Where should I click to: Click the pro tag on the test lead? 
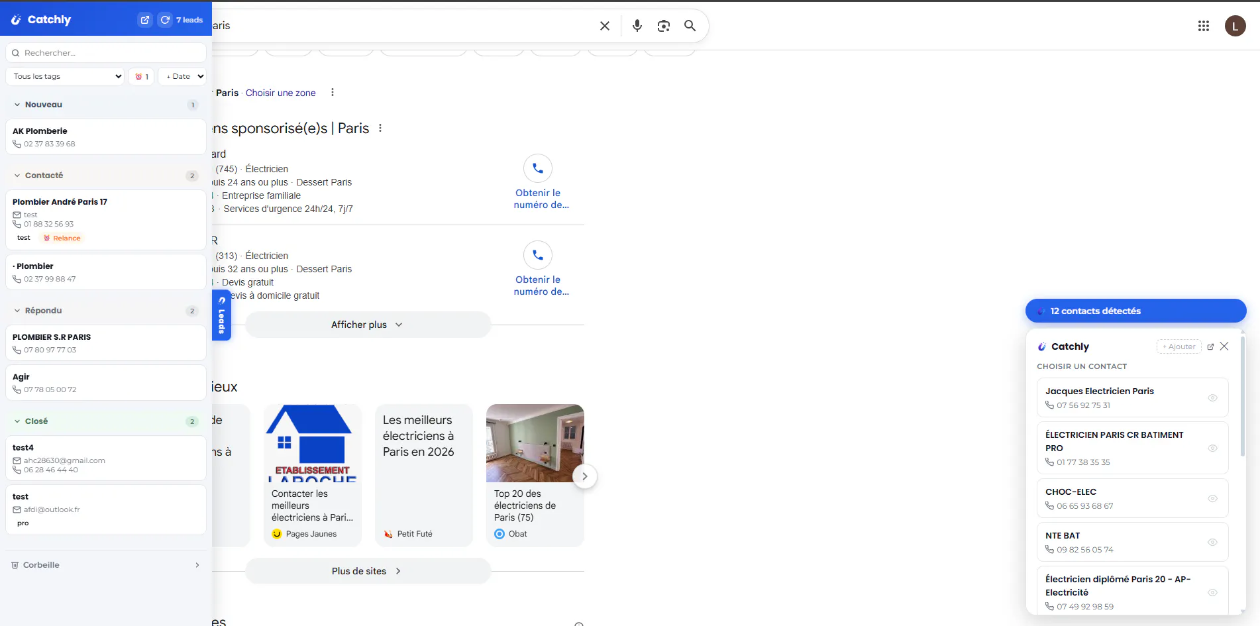[x=23, y=523]
